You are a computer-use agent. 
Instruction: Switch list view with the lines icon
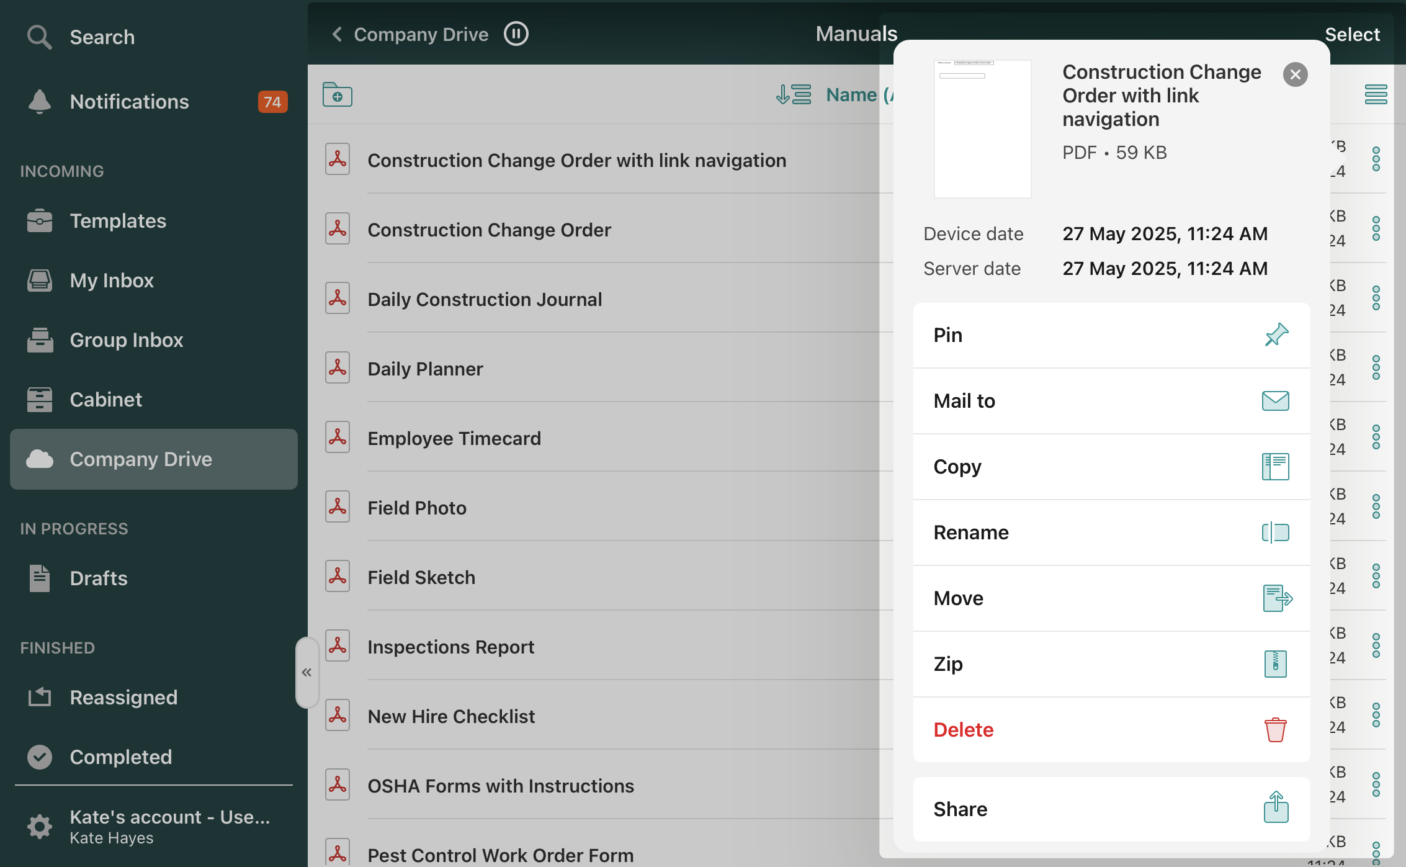click(x=1376, y=94)
